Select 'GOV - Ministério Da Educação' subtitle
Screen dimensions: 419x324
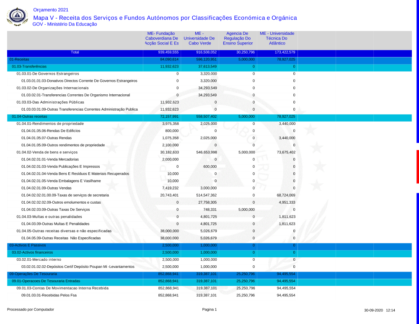(65, 24)
